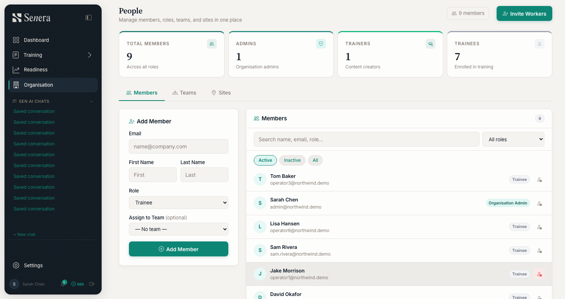Click Tom Baker's avatar
Image resolution: width=565 pixels, height=299 pixels.
coord(260,179)
